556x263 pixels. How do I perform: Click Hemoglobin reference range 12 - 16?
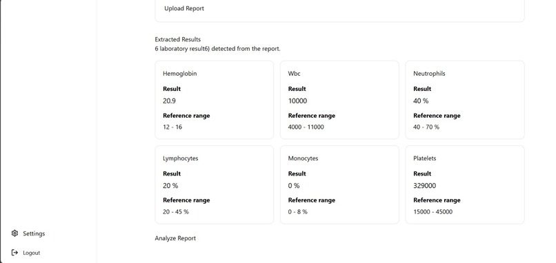click(x=172, y=127)
